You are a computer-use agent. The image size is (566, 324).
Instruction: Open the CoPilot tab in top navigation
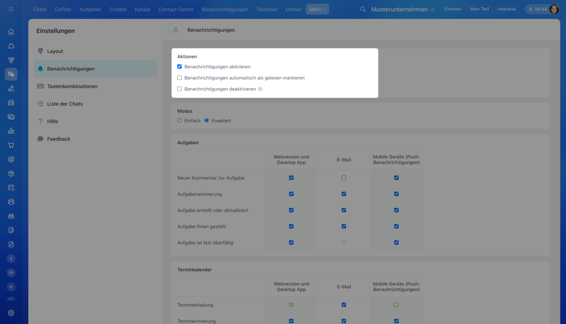click(x=63, y=9)
